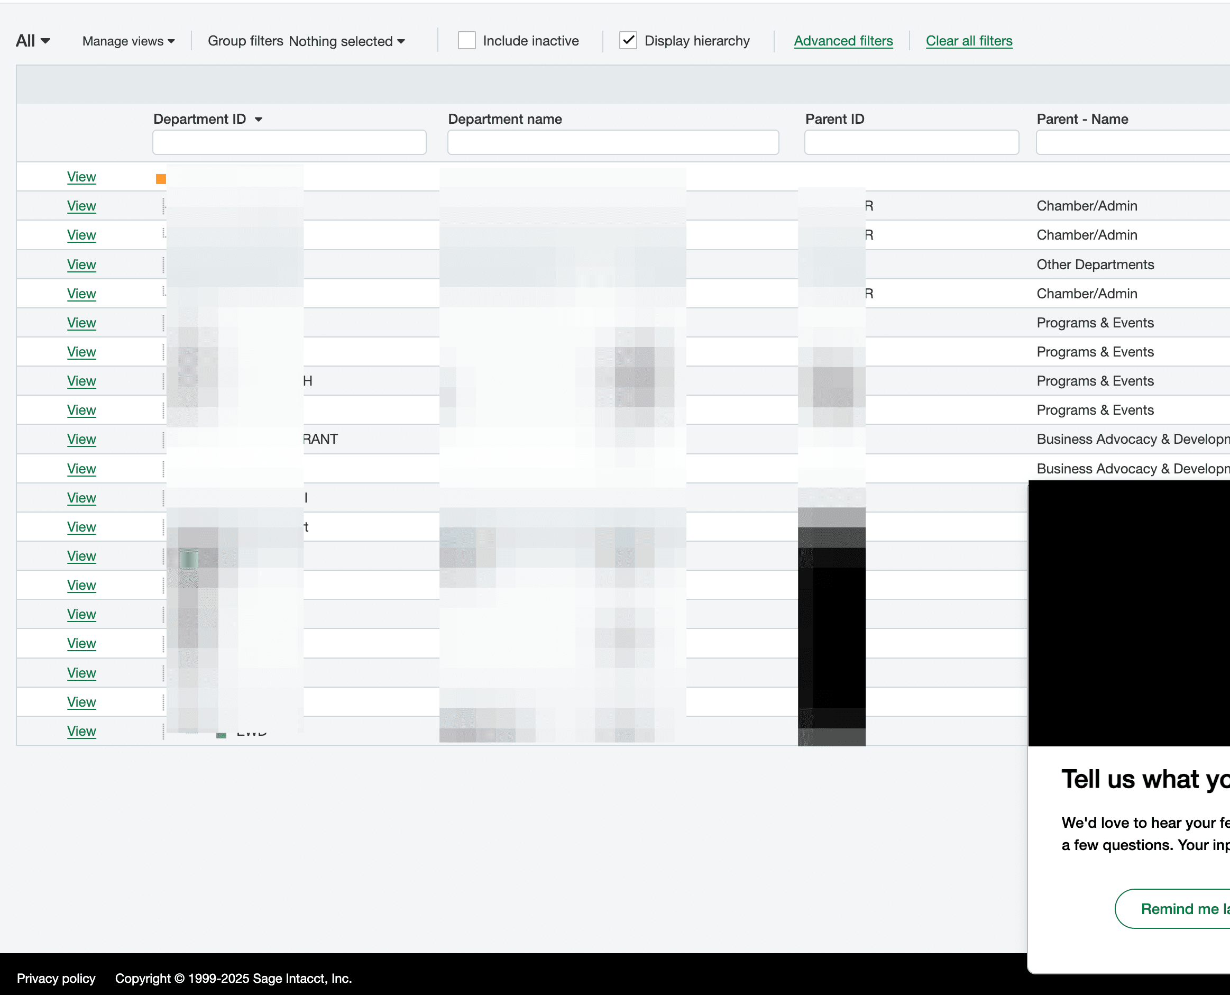Click the Parent ID filter field
Viewport: 1230px width, 995px height.
pos(911,142)
